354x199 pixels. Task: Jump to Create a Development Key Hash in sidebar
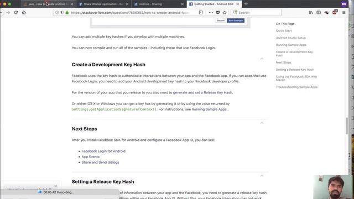click(x=294, y=54)
